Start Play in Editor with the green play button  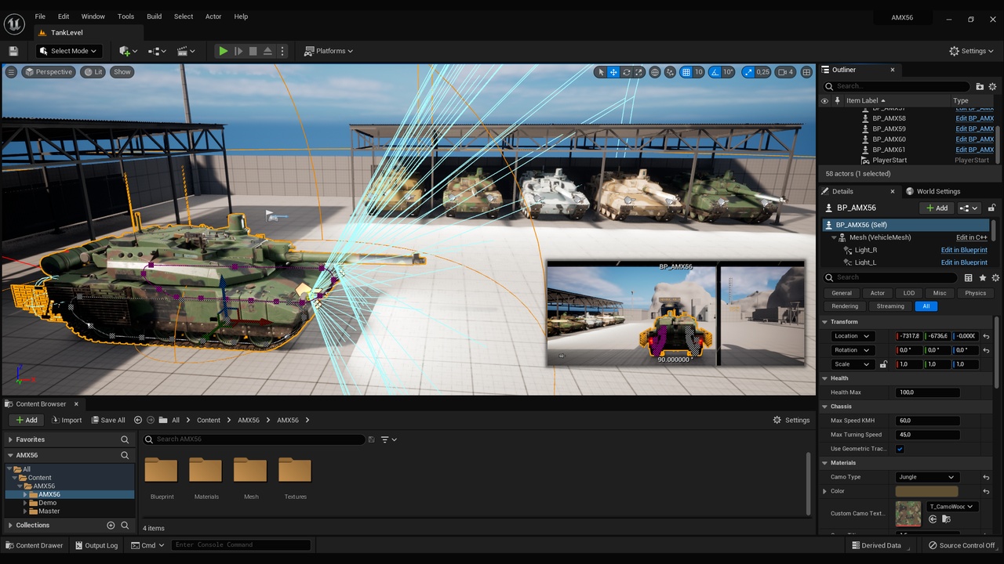point(224,51)
